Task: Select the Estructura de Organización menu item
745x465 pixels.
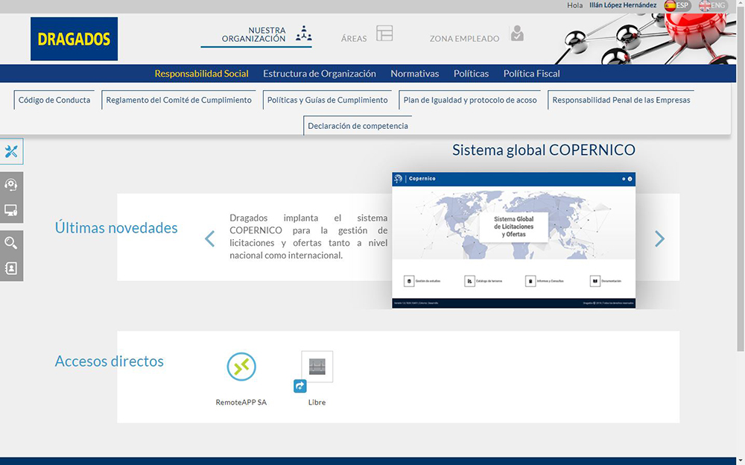Action: (319, 74)
